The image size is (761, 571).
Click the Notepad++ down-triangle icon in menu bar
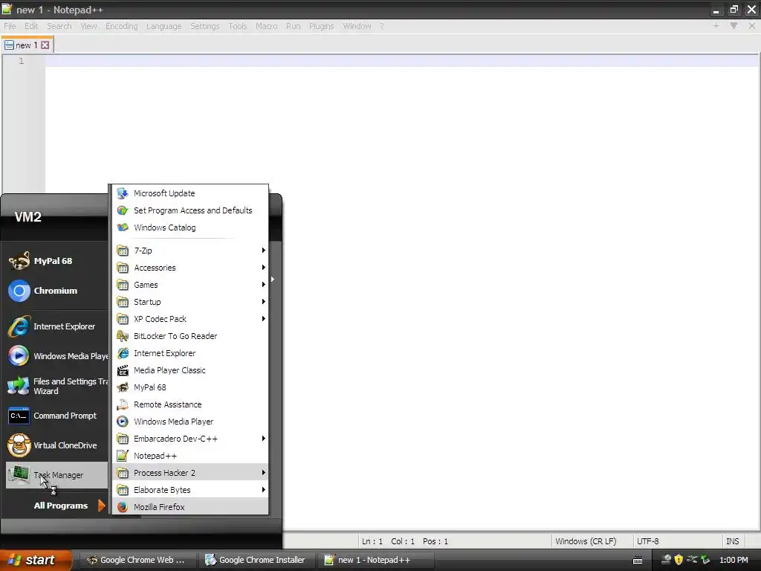734,26
